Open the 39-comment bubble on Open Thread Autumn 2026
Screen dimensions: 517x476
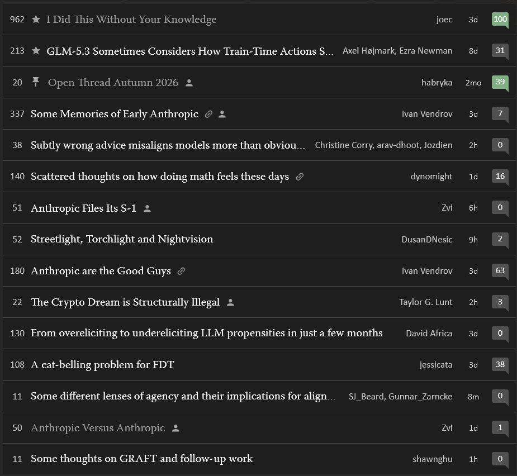coord(500,83)
